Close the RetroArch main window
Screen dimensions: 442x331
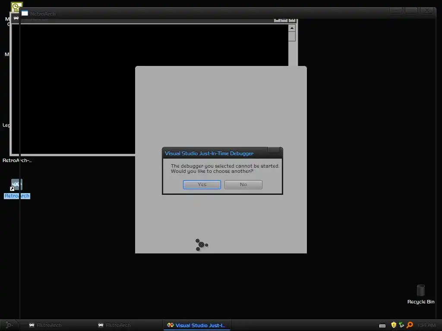(x=427, y=10)
